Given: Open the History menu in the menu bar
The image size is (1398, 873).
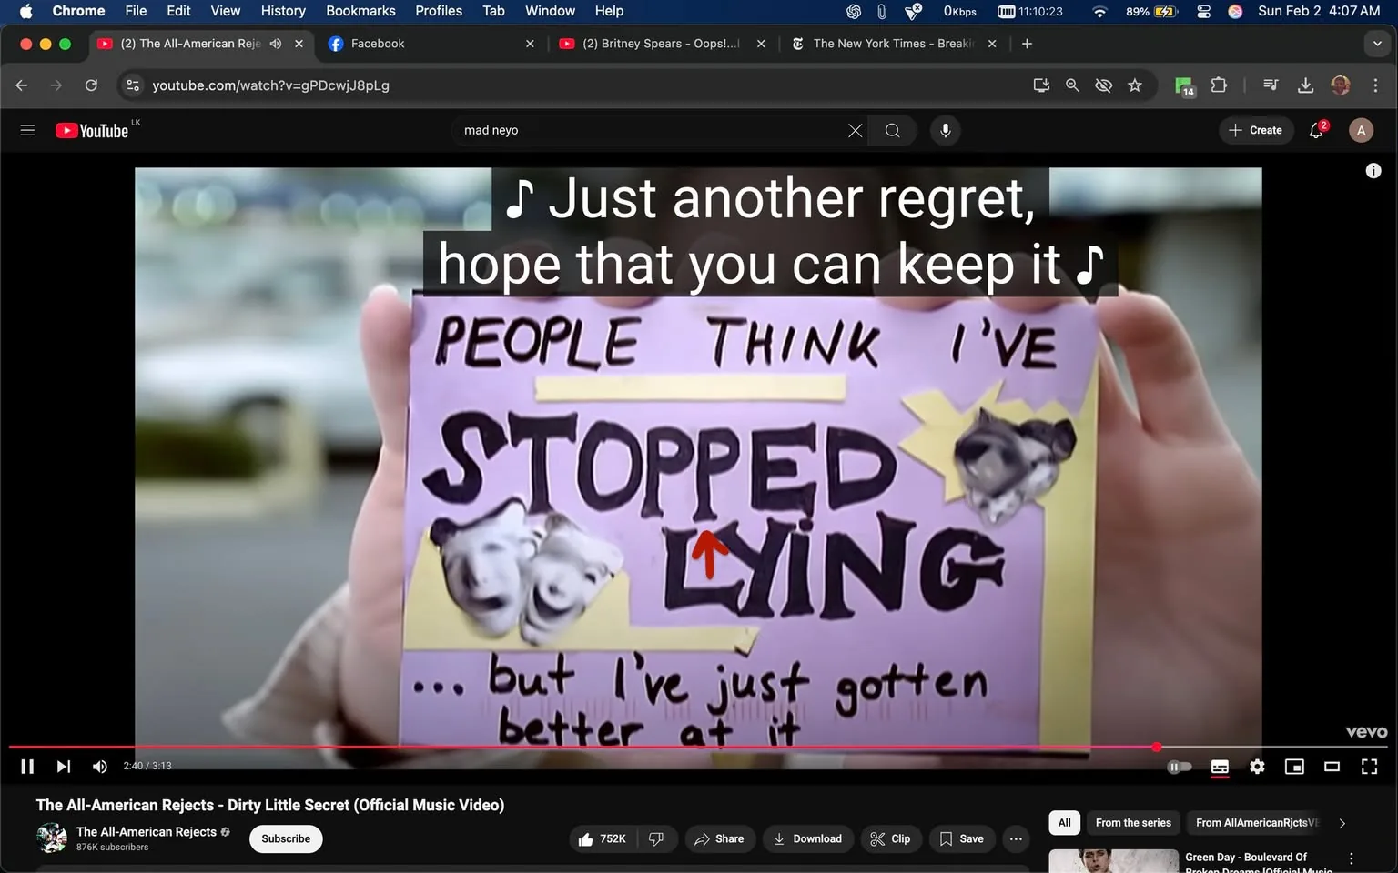Looking at the screenshot, I should pyautogui.click(x=283, y=11).
